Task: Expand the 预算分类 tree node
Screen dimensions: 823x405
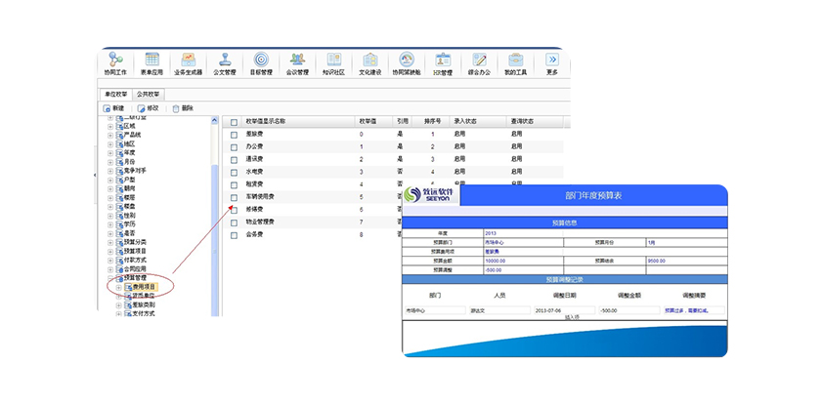Action: click(x=110, y=242)
